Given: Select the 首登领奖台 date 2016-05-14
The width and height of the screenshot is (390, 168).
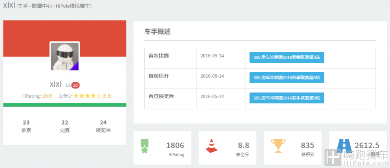Looking at the screenshot, I should pos(212,96).
